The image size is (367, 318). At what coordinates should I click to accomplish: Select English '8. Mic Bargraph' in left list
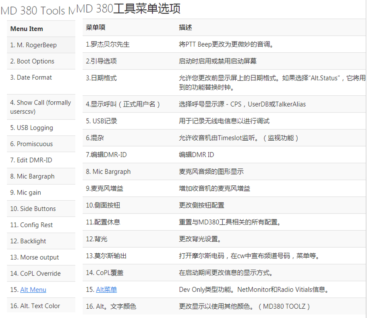tap(32, 176)
